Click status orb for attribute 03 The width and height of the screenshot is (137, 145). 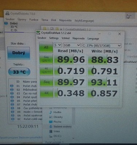[x=12, y=94]
